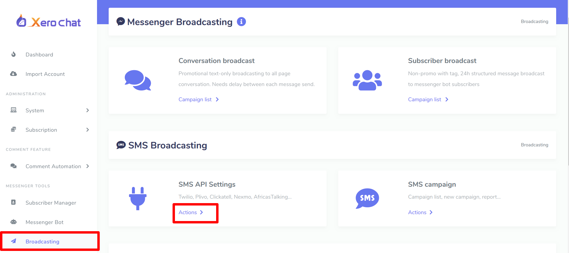Click the Messenger Broadcasting heading
The height and width of the screenshot is (253, 569).
coord(180,22)
